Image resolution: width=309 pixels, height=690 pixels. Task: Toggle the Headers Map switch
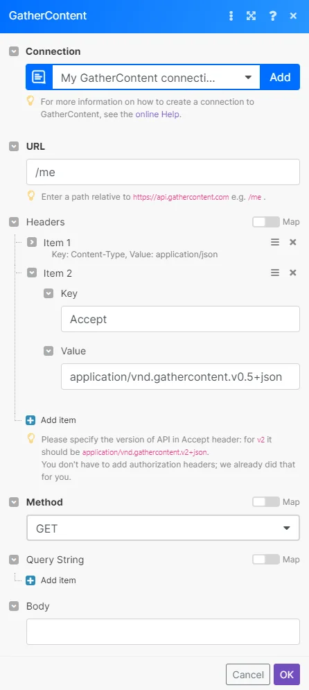(266, 222)
